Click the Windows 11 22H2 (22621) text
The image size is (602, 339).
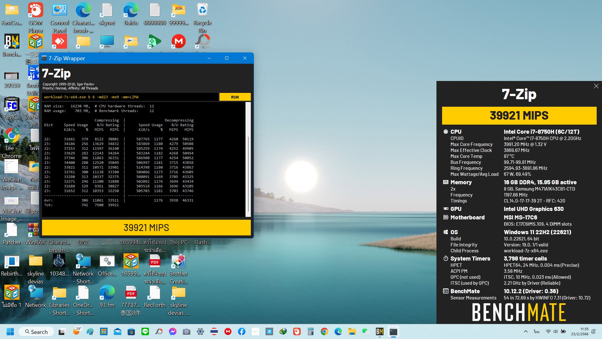[537, 232]
